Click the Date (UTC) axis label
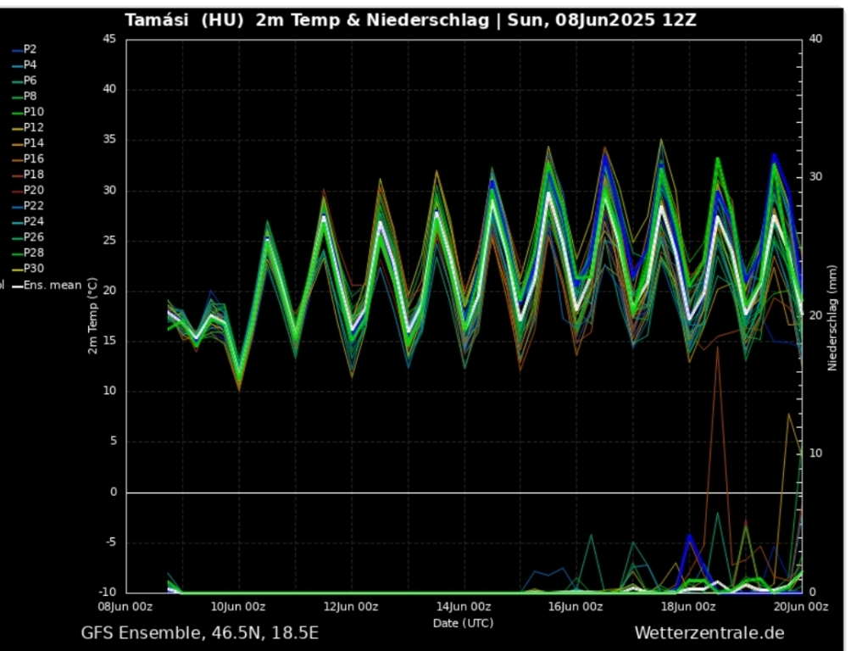 463,623
